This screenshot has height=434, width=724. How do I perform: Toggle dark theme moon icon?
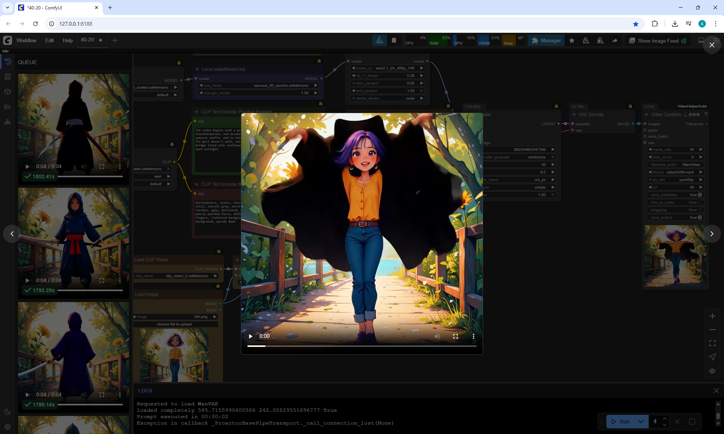8,412
